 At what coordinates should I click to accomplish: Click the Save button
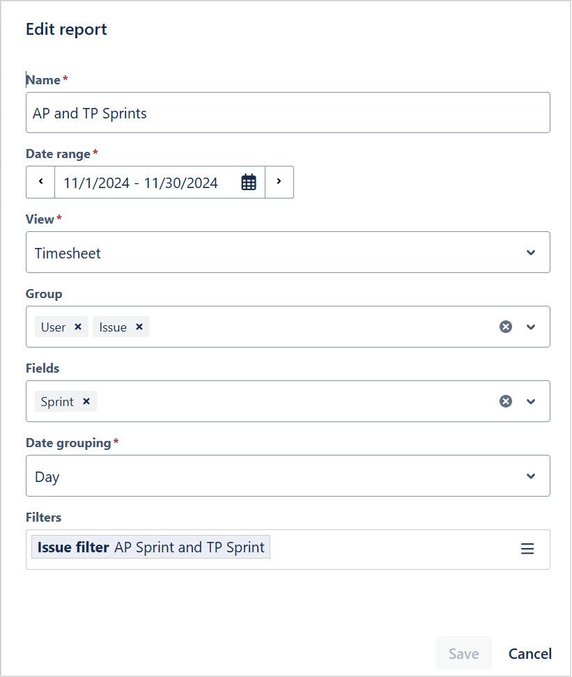click(x=463, y=653)
